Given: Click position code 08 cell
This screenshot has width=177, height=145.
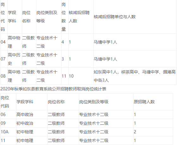Looking at the screenshot, I should [x=4, y=76].
